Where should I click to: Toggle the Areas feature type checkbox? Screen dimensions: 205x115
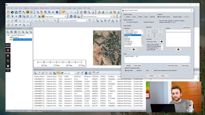click(x=125, y=17)
